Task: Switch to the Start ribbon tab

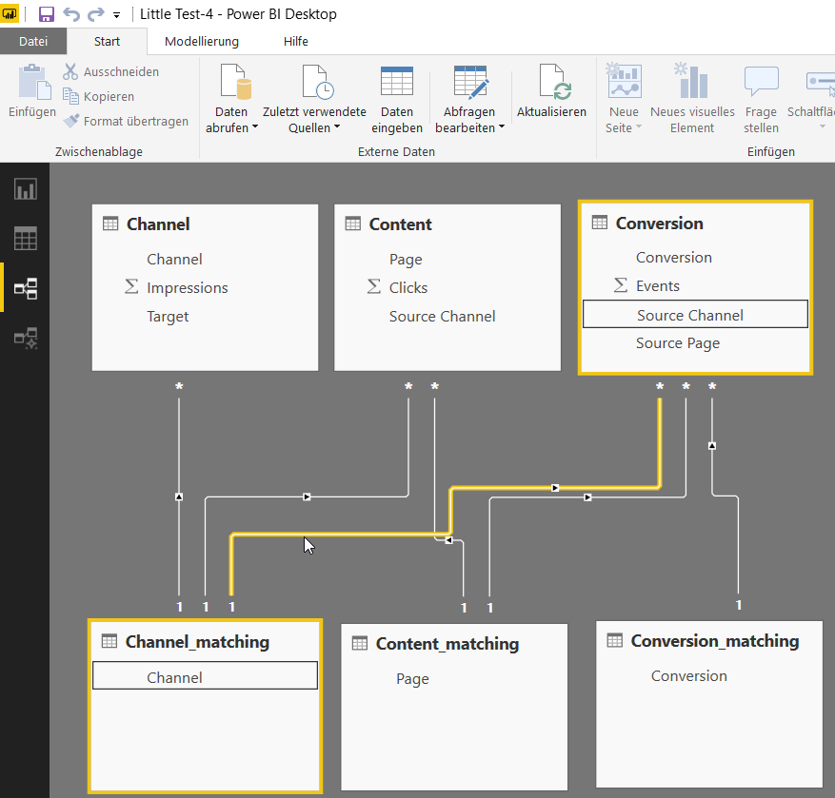Action: [107, 41]
